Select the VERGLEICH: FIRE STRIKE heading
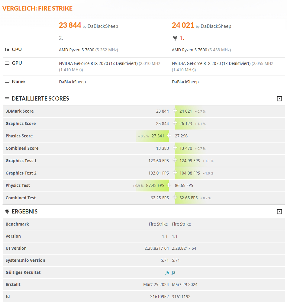Viewport: 287px width, 305px height. pyautogui.click(x=37, y=8)
